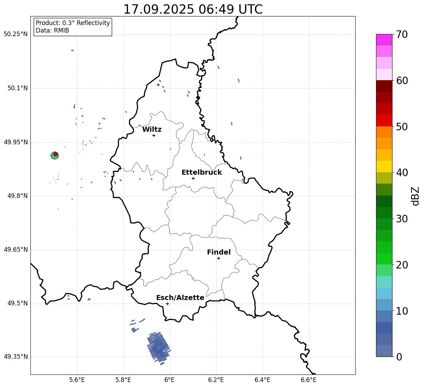Click the 5.6°E longitude label
The image size is (424, 387).
tap(77, 380)
